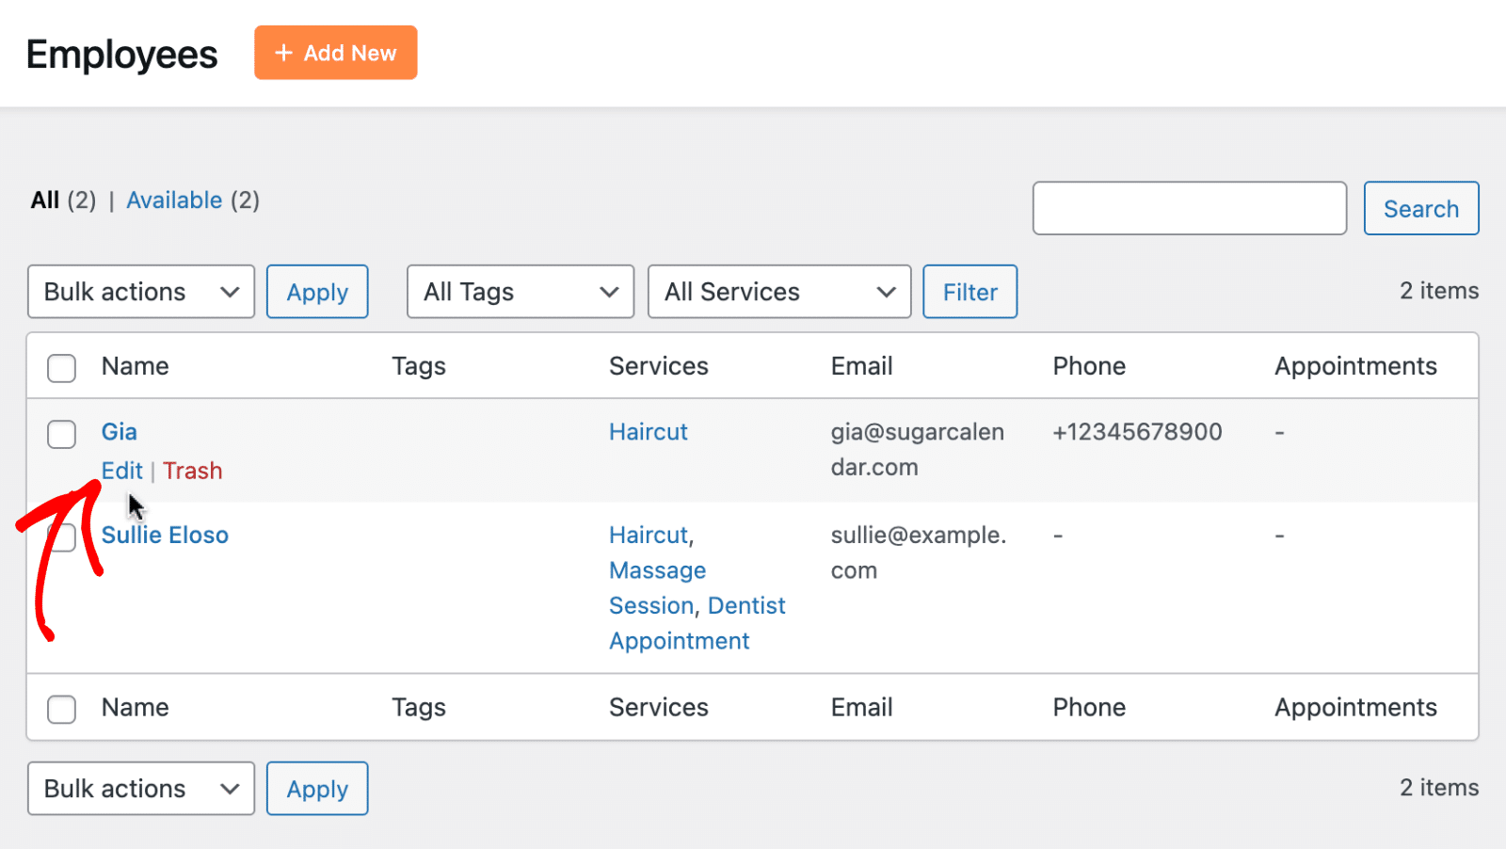The height and width of the screenshot is (849, 1506).
Task: Click the Search button
Action: (x=1420, y=208)
